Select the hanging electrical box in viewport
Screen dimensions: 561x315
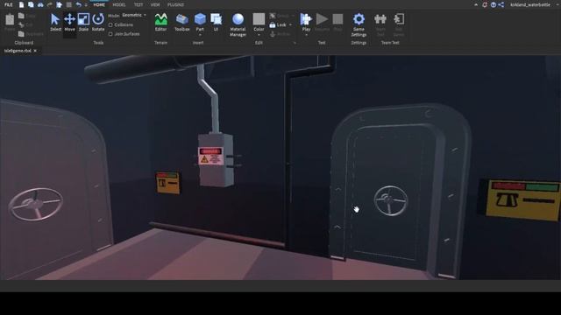coord(216,160)
